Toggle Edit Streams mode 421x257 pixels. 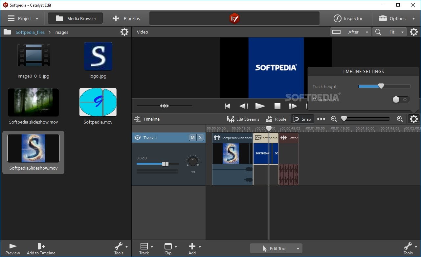243,119
